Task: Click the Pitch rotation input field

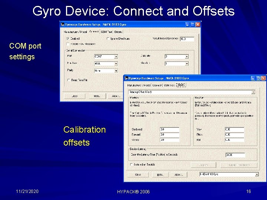Action: coord(234,134)
